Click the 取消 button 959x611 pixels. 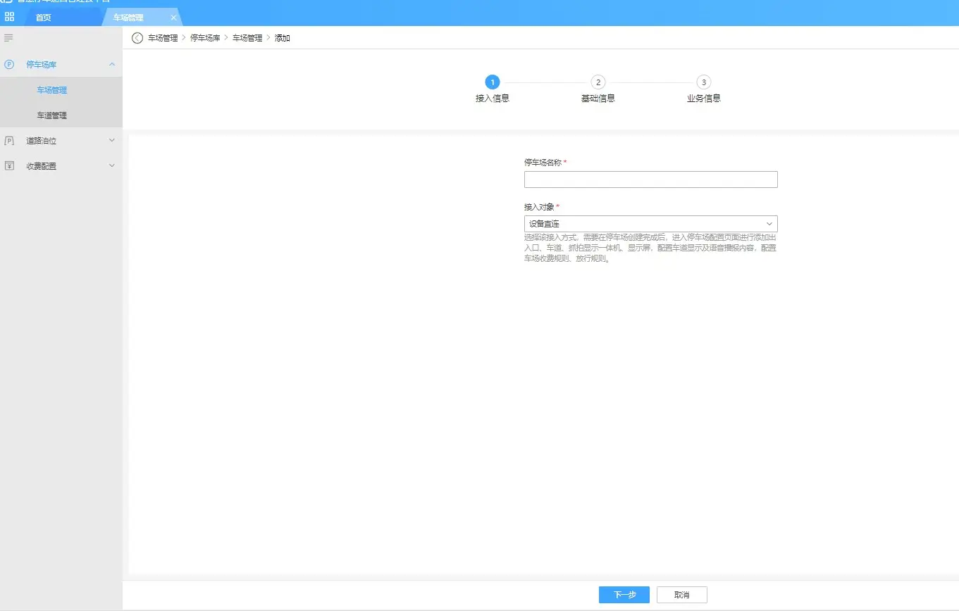681,595
